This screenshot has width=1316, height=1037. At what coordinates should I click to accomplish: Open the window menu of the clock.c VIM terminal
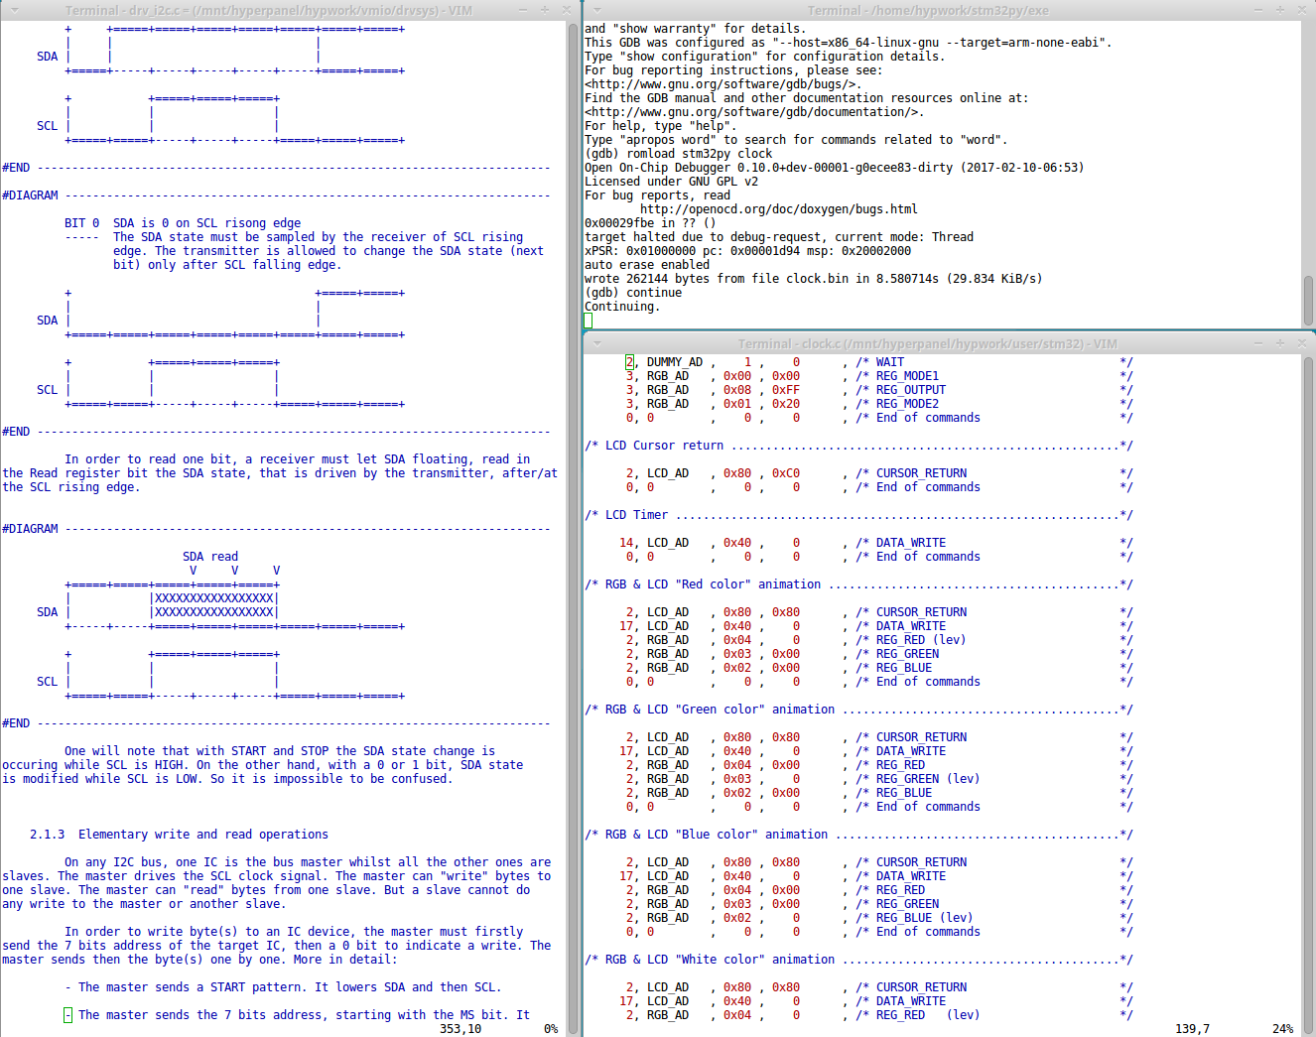597,343
